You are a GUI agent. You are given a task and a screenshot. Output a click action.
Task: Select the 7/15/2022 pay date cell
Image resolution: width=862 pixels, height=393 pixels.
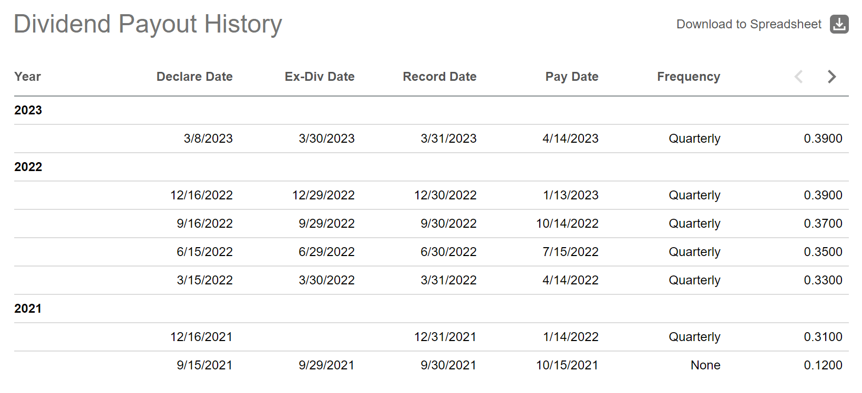tap(570, 252)
